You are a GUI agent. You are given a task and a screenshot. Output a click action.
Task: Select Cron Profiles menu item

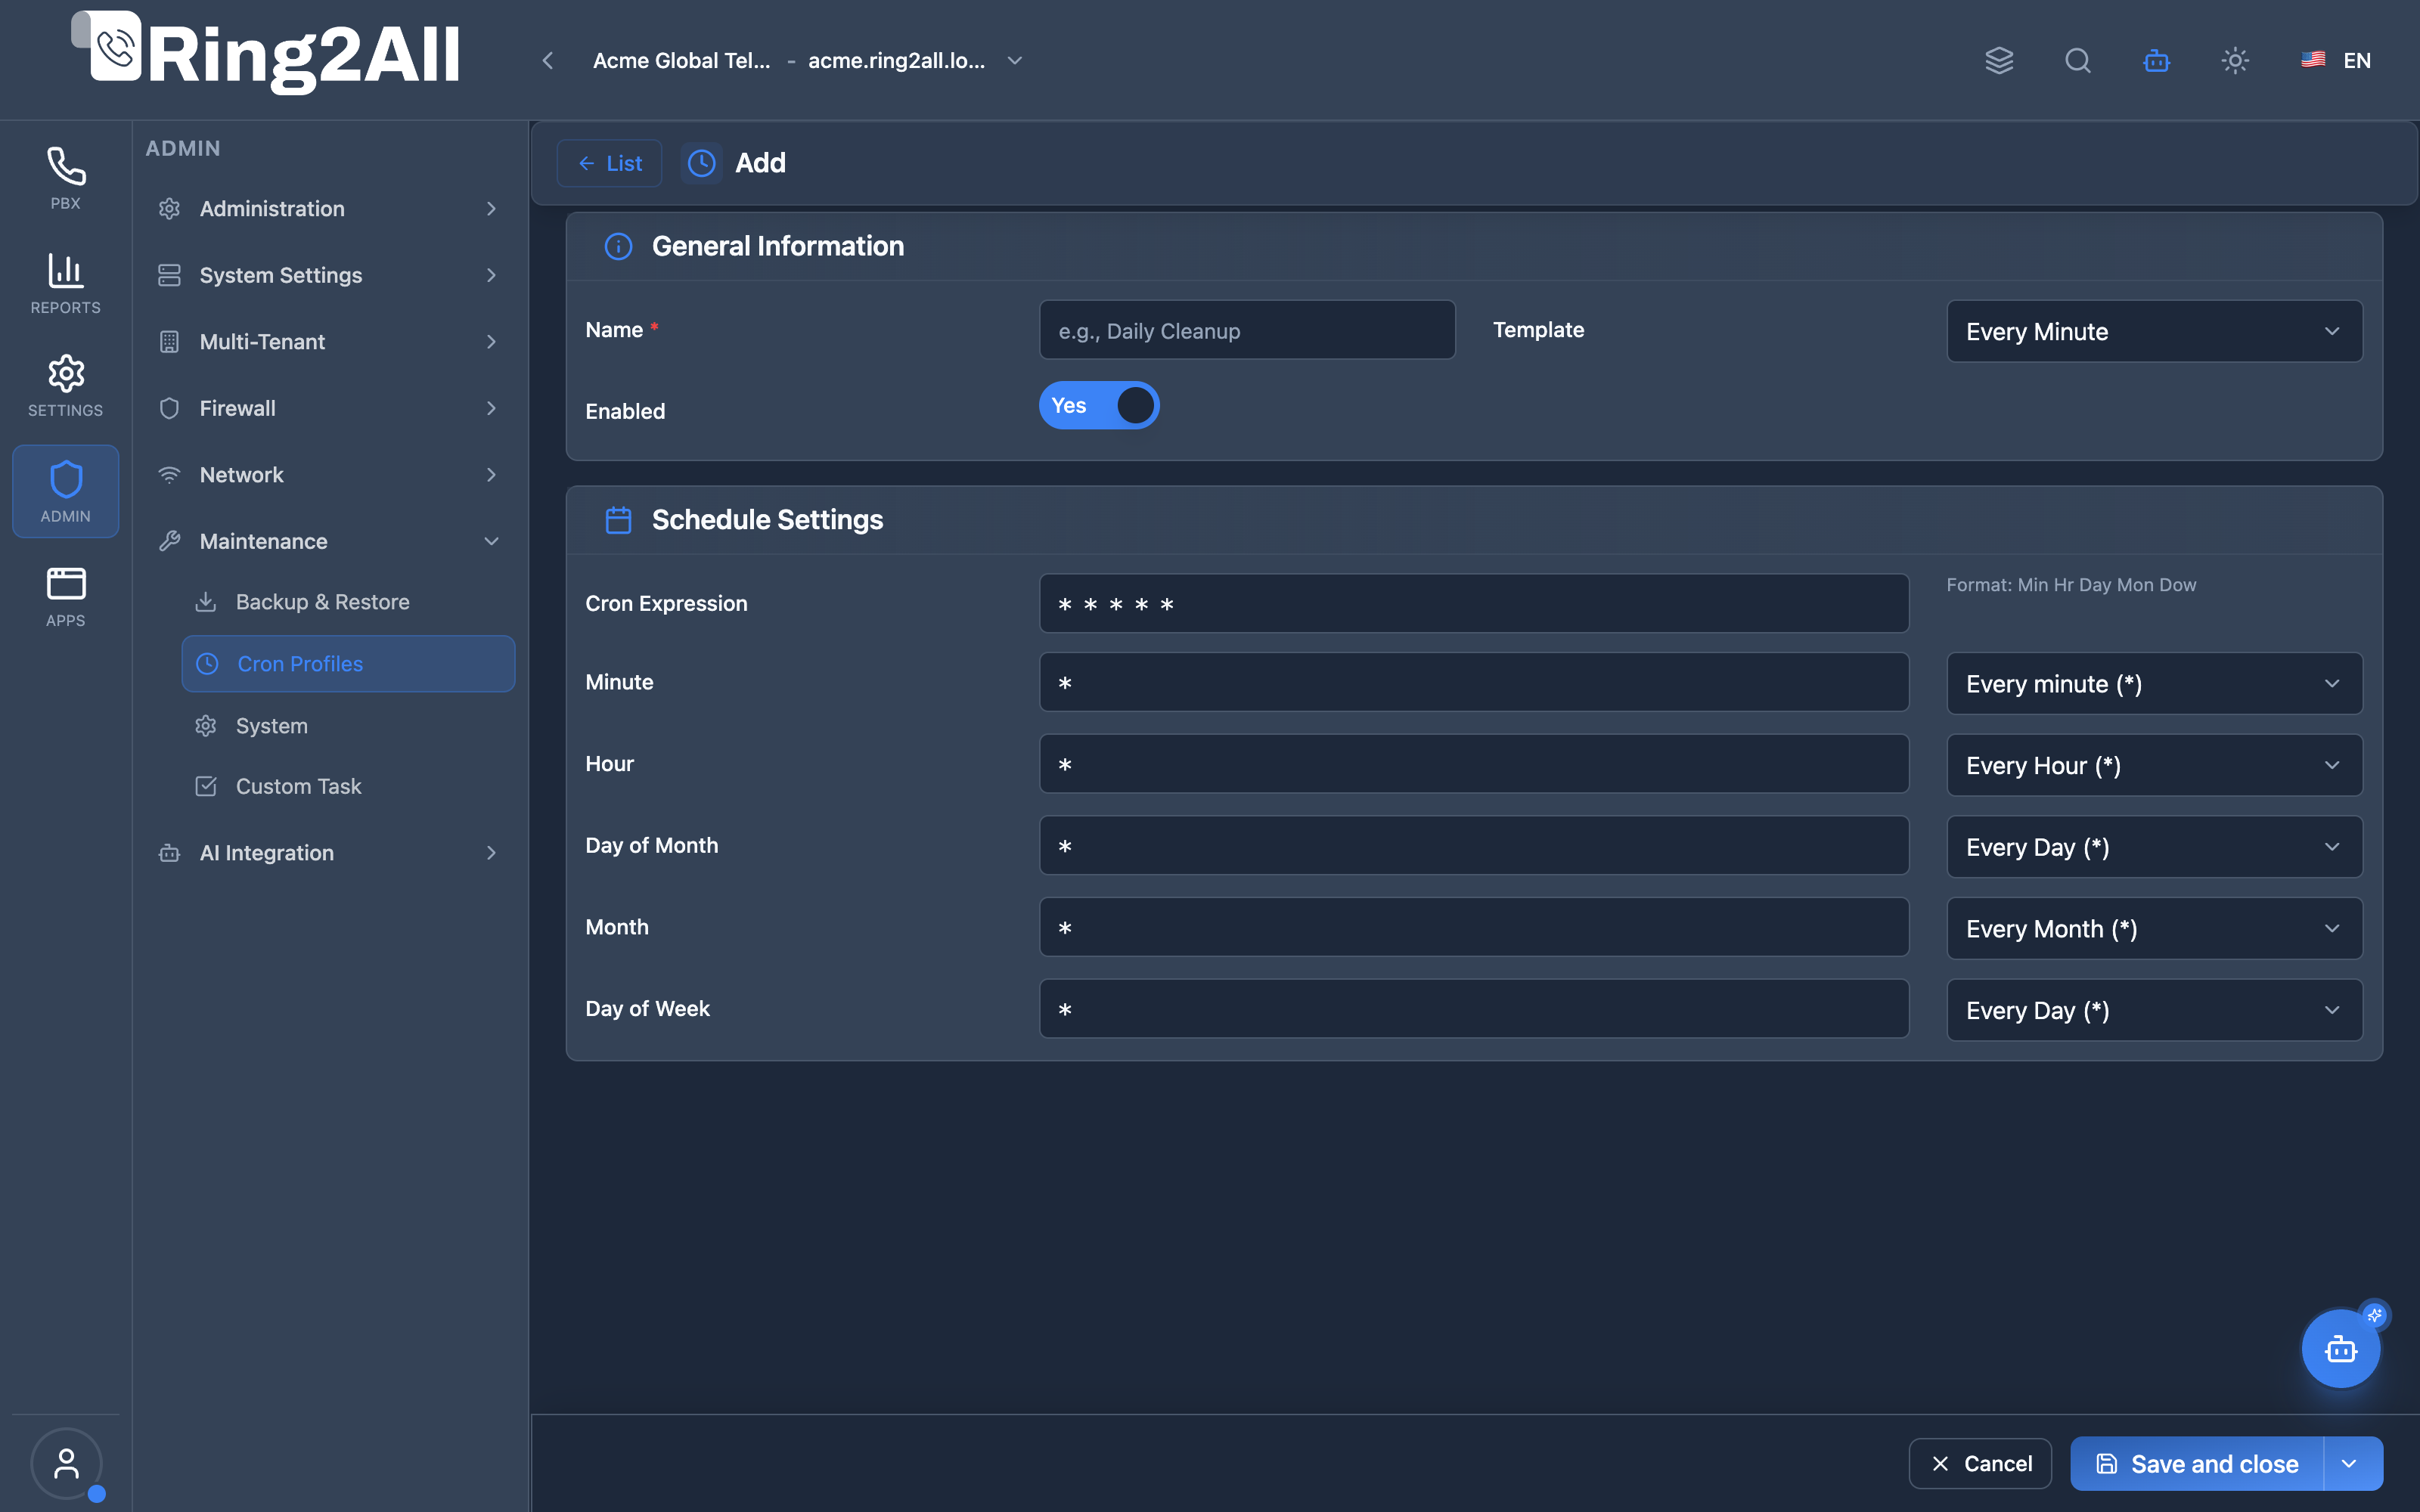click(348, 663)
